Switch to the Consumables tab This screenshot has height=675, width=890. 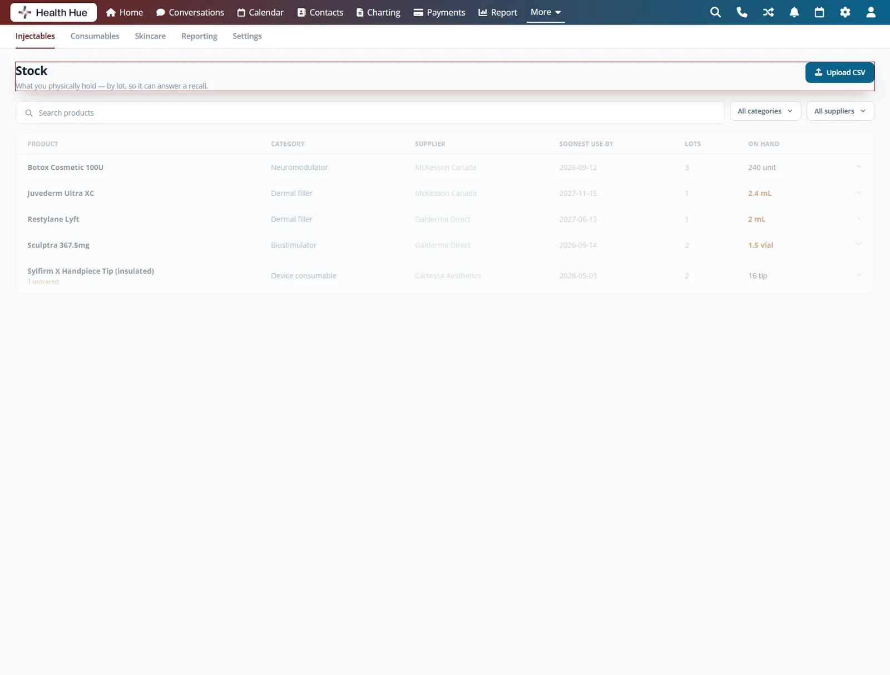(95, 36)
